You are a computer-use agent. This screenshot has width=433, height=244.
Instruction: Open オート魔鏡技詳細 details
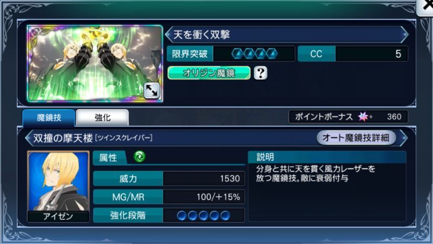[x=356, y=138]
